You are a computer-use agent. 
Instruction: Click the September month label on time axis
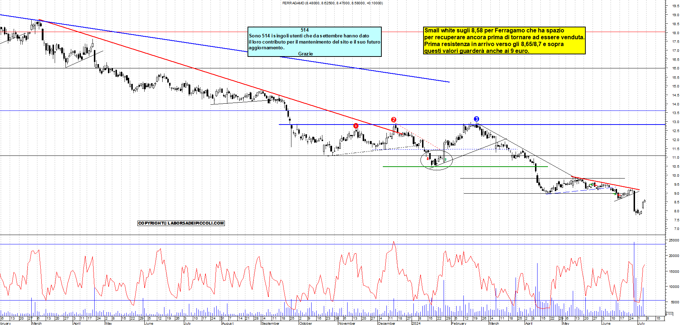click(270, 323)
